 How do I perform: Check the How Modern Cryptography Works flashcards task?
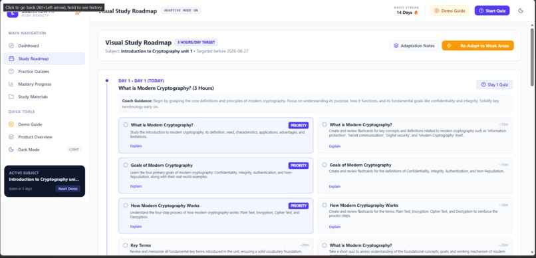pyautogui.click(x=325, y=205)
